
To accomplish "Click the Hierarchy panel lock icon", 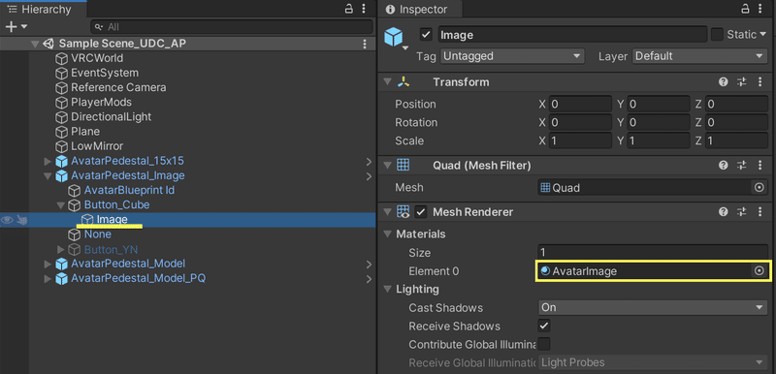I will pyautogui.click(x=349, y=9).
